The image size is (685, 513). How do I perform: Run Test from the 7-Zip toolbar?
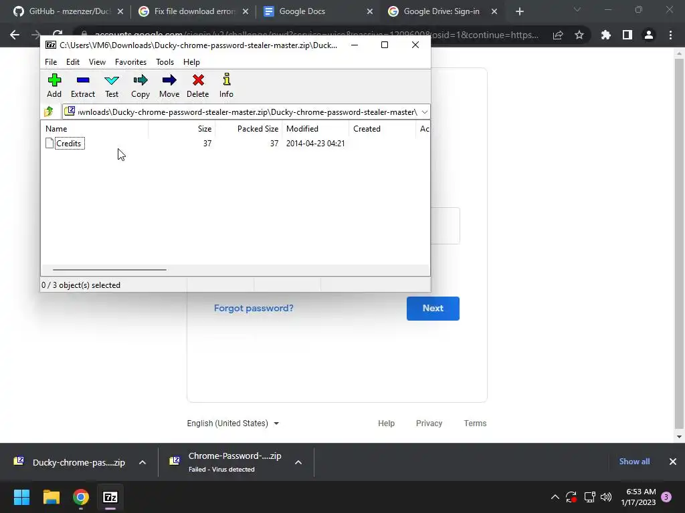(x=112, y=85)
